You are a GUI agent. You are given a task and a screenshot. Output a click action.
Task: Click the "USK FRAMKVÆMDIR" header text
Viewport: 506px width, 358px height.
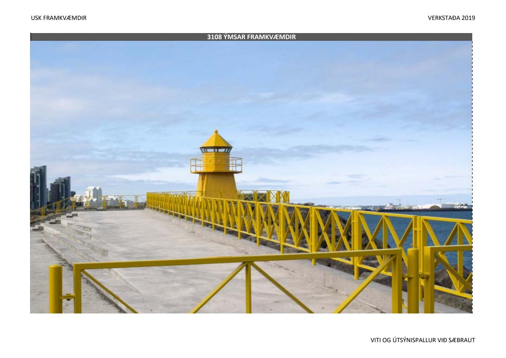pos(59,18)
